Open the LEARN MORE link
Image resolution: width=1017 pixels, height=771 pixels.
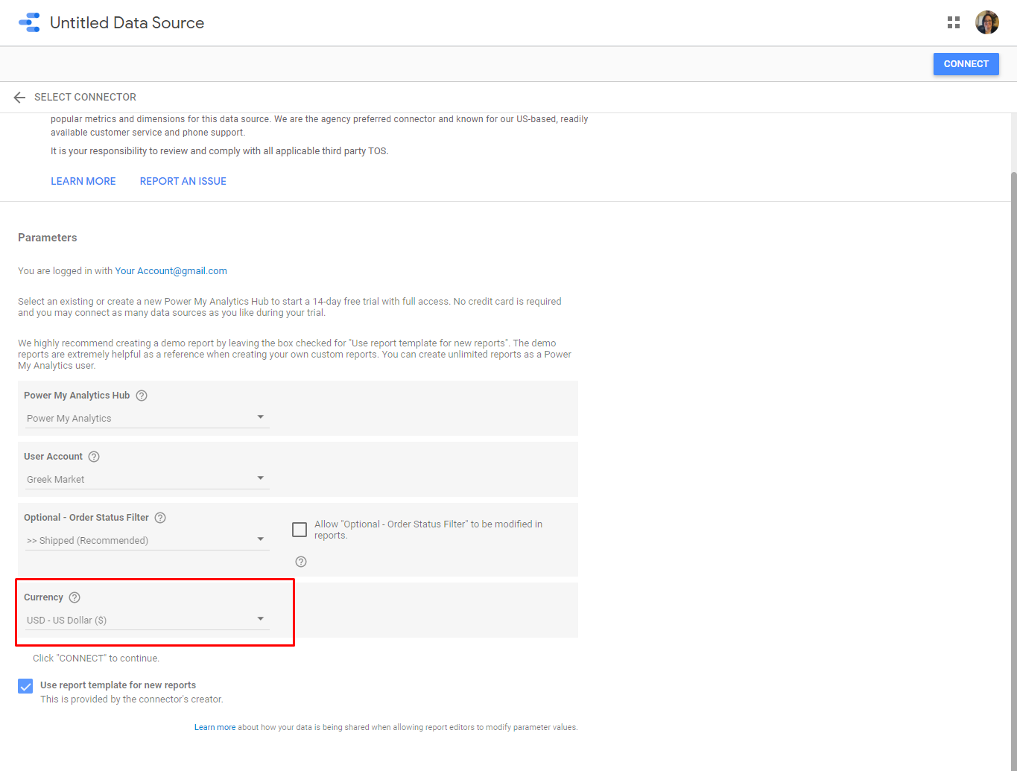pos(83,181)
